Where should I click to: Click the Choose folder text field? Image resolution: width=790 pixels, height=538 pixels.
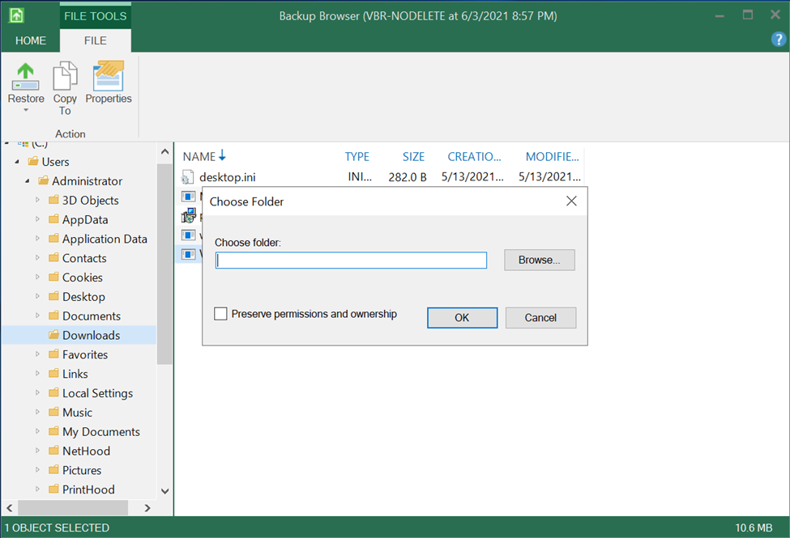351,261
